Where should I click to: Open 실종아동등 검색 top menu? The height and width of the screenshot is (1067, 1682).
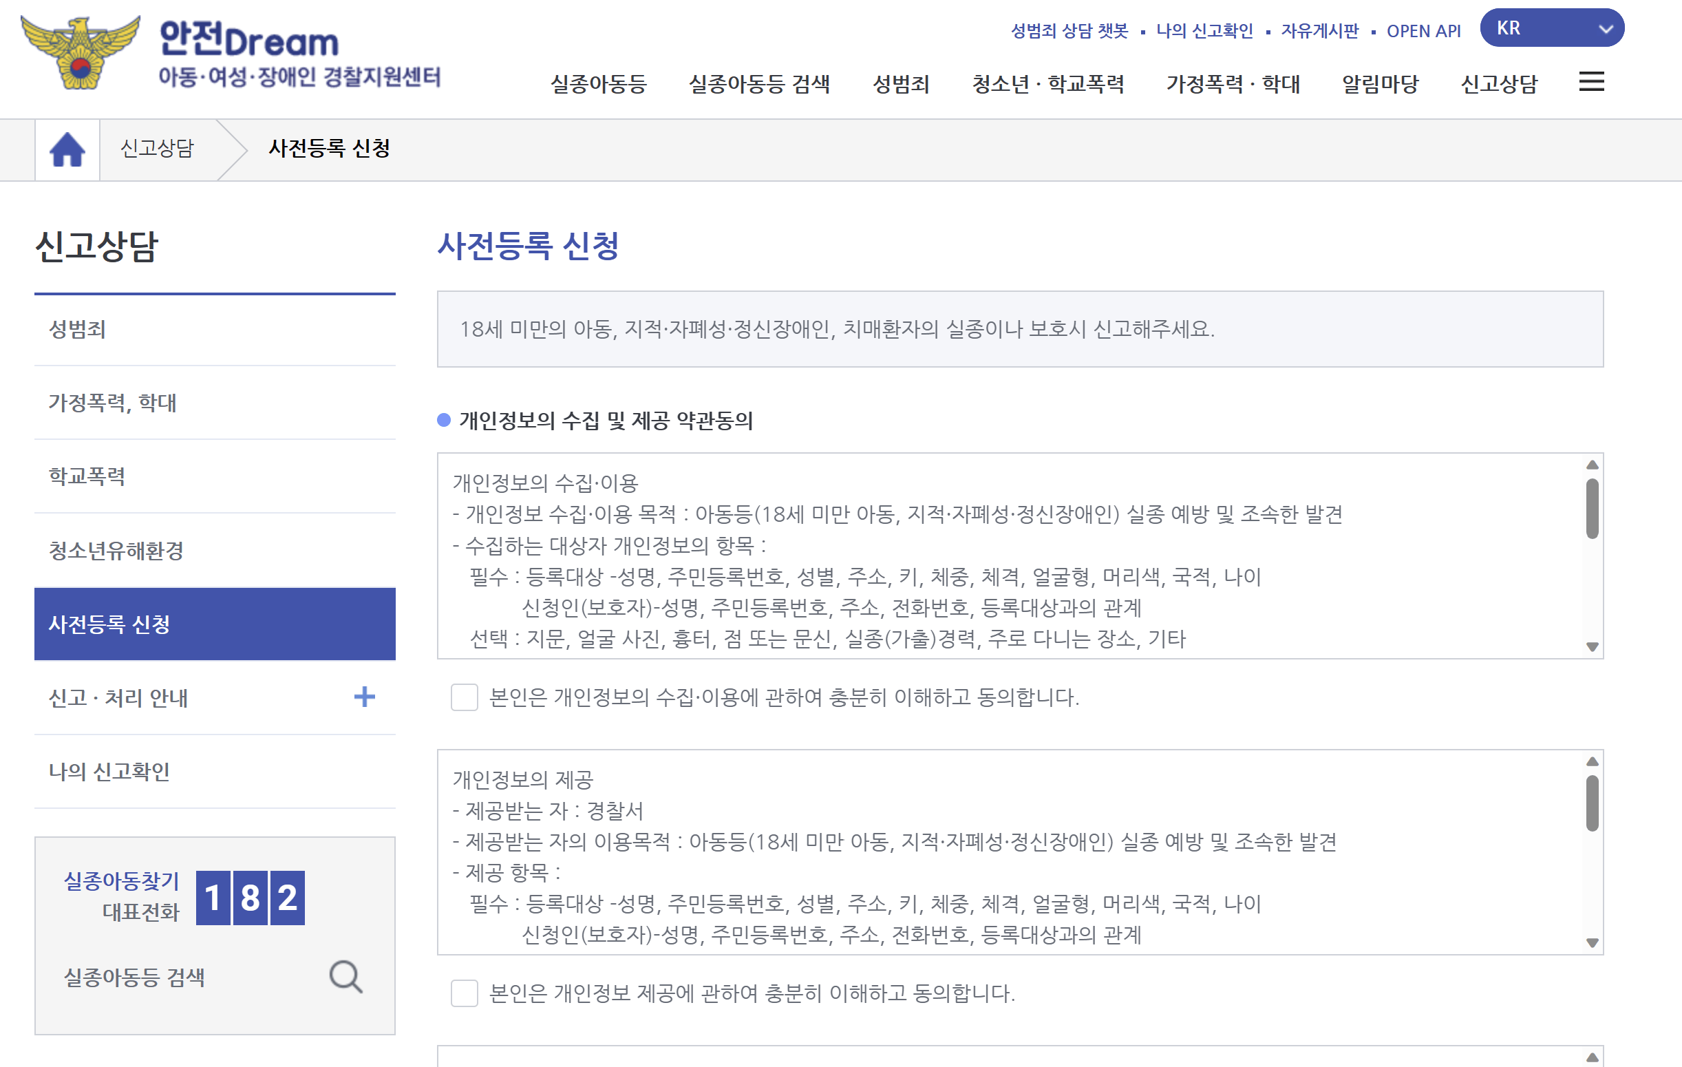[x=758, y=84]
